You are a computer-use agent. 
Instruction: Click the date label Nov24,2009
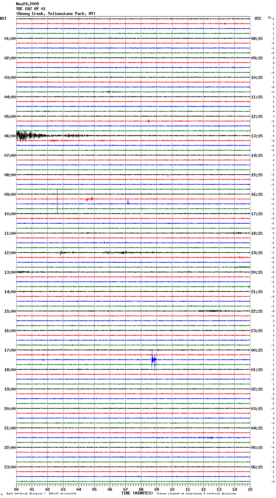tap(27, 4)
